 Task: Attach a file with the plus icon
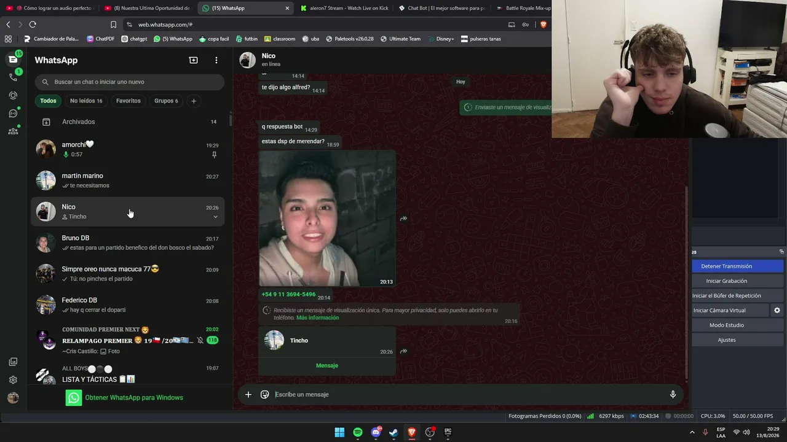pyautogui.click(x=248, y=395)
